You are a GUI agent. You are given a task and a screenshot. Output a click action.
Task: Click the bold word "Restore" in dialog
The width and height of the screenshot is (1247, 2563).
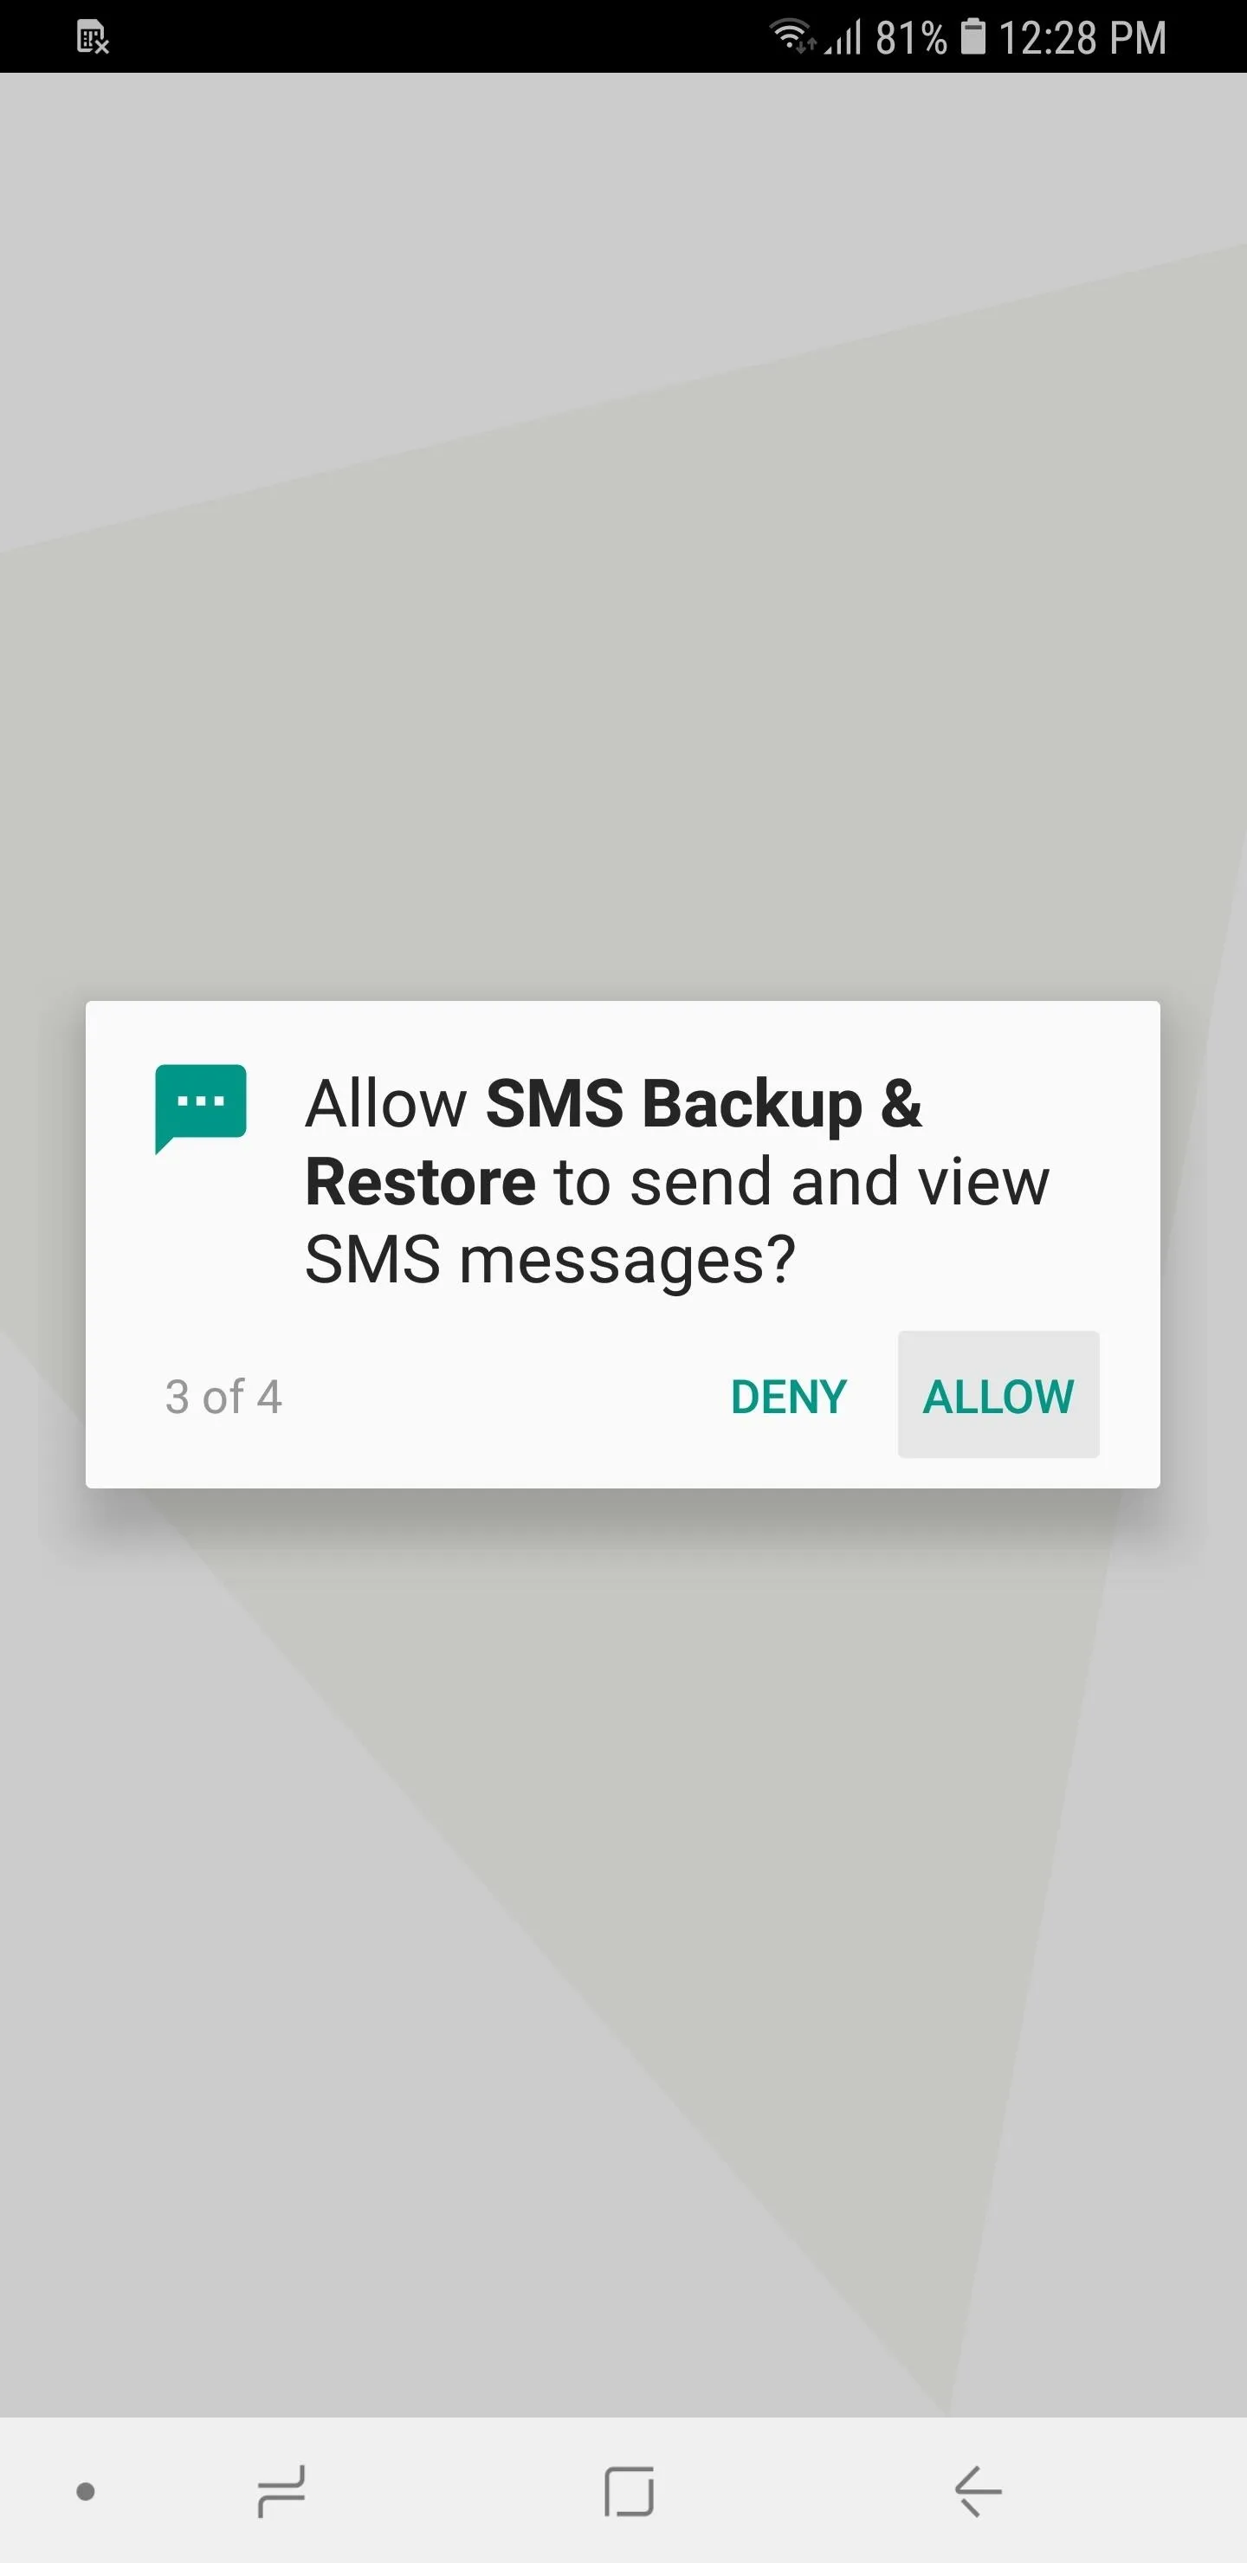click(420, 1182)
